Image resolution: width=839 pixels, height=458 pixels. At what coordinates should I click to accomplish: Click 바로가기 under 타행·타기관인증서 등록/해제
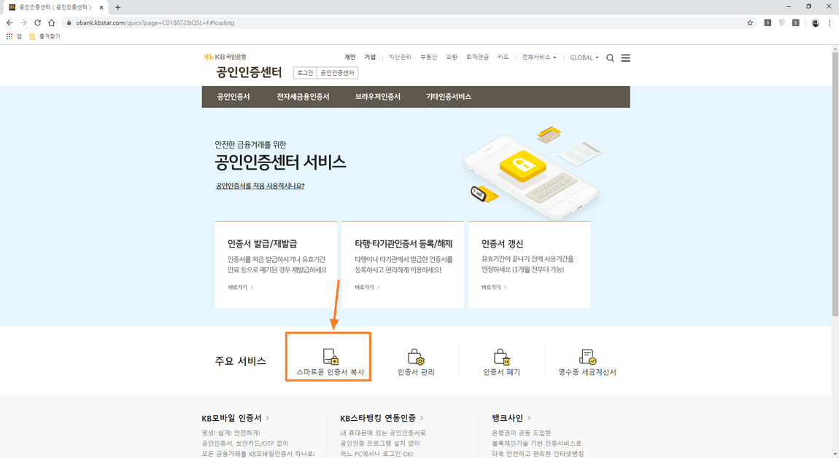click(368, 287)
